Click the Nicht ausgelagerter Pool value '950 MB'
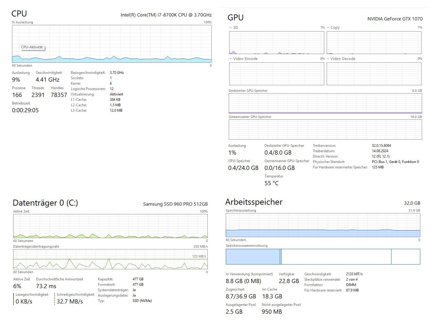The width and height of the screenshot is (435, 323). tap(272, 312)
